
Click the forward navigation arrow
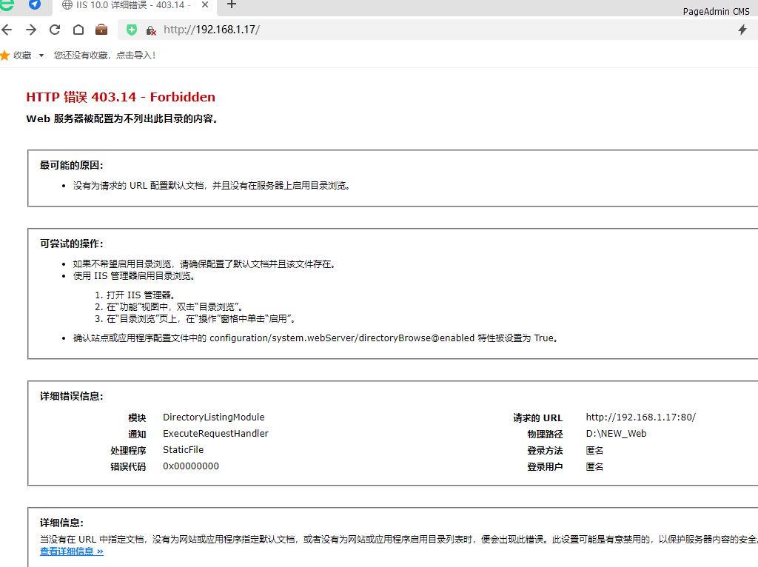(31, 30)
